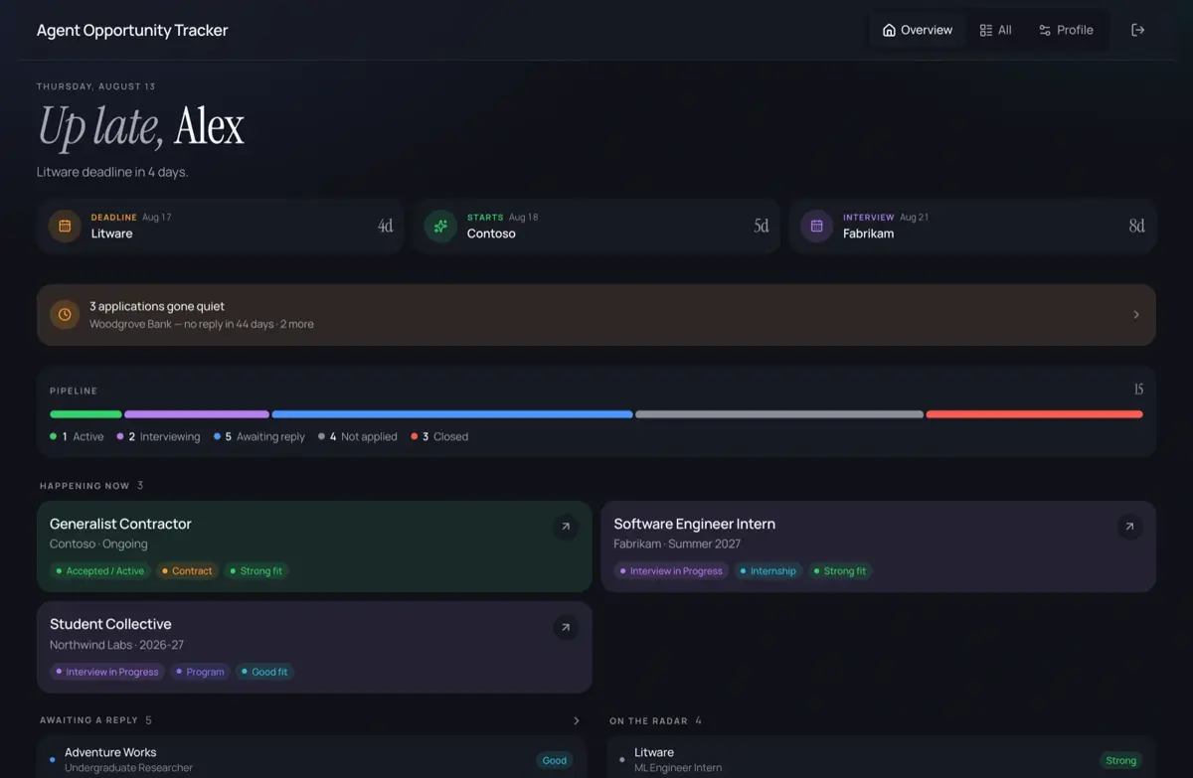Open the Litware ML Engineer Intern row
The height and width of the screenshot is (778, 1193).
tap(881, 760)
